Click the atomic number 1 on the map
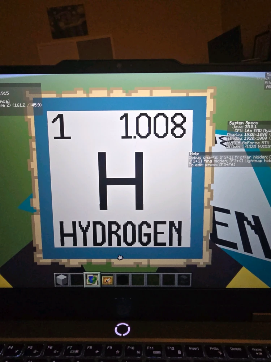The image size is (271, 362). [x=61, y=126]
